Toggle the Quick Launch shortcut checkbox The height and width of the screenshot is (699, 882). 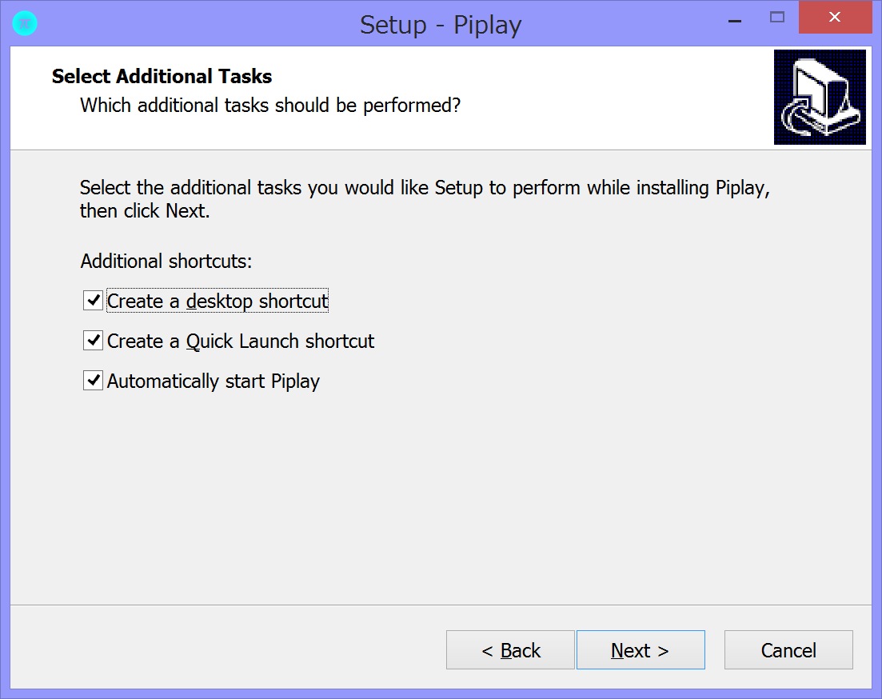point(94,341)
